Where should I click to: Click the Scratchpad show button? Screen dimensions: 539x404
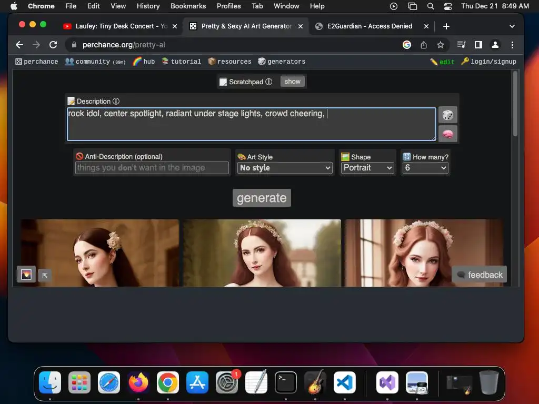pyautogui.click(x=293, y=82)
